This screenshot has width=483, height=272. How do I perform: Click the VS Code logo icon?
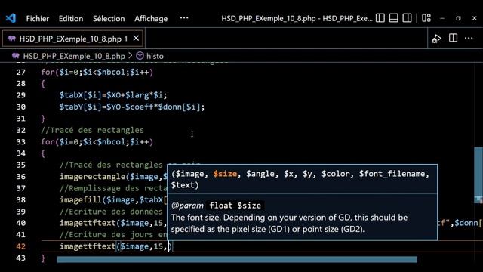11,18
